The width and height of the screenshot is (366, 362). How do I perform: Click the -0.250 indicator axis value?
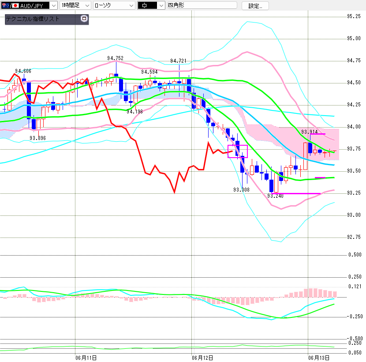[355, 317]
